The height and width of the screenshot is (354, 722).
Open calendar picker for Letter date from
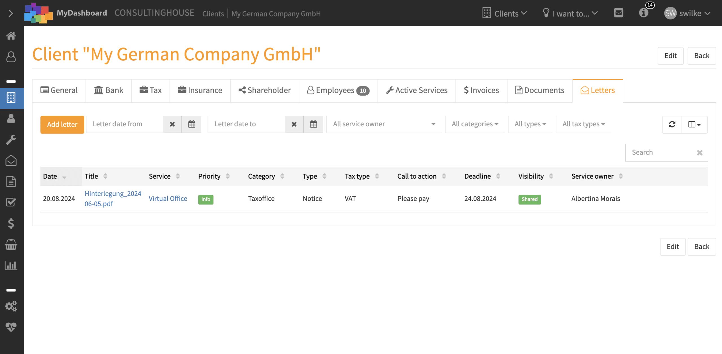coord(191,124)
